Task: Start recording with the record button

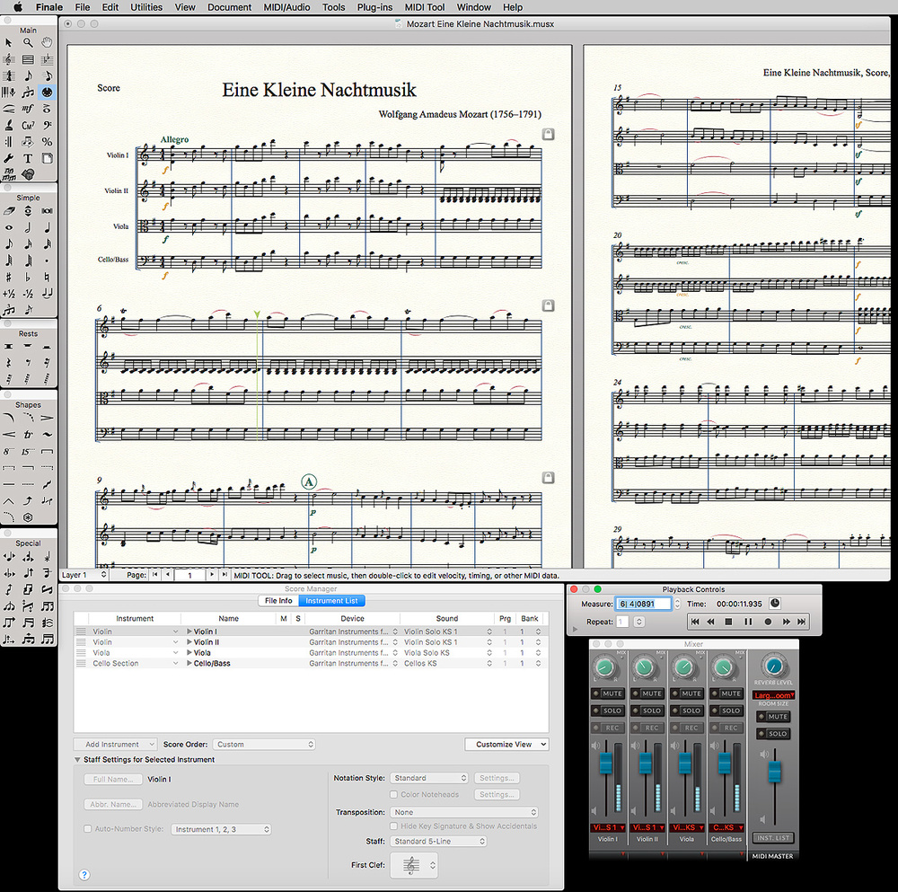Action: tap(768, 622)
